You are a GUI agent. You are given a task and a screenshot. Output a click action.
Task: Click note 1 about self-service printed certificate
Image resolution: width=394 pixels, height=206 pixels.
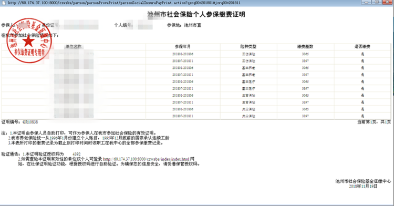tap(83, 133)
